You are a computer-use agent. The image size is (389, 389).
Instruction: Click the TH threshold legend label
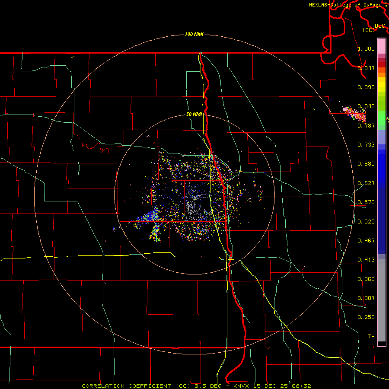pos(371,337)
